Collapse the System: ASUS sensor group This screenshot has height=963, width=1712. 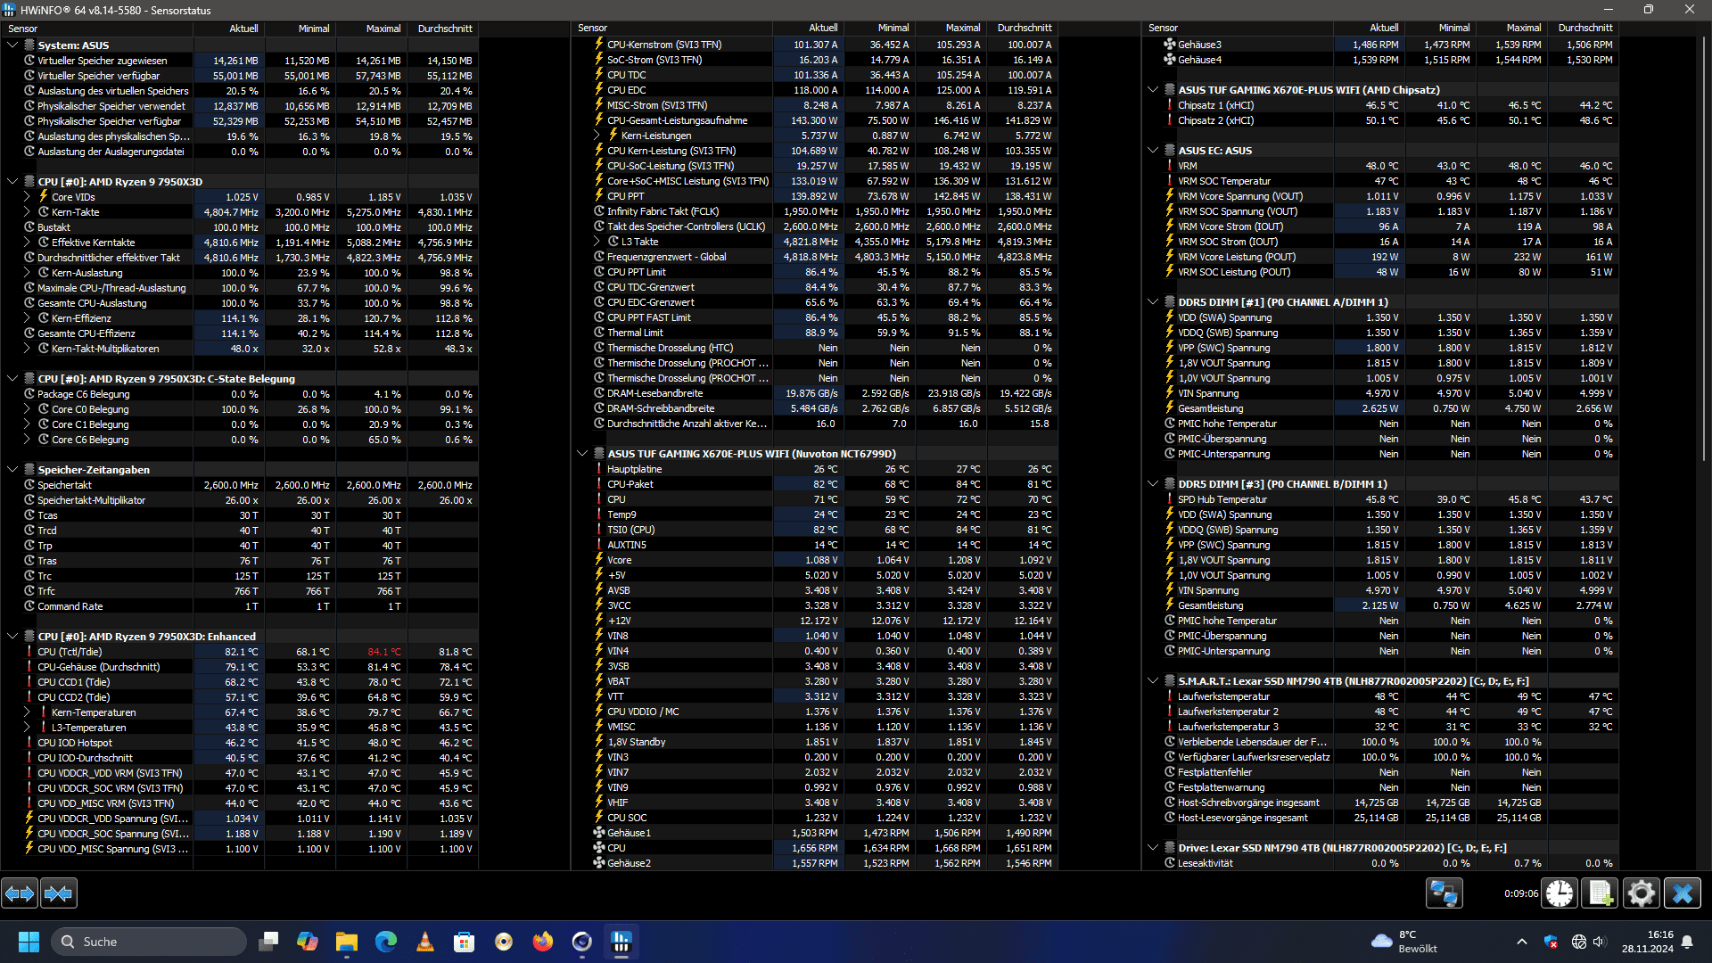coord(12,45)
